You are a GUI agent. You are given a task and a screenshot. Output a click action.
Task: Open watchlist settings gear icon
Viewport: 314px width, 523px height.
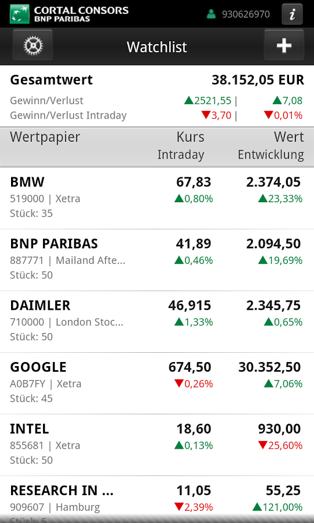tap(33, 45)
